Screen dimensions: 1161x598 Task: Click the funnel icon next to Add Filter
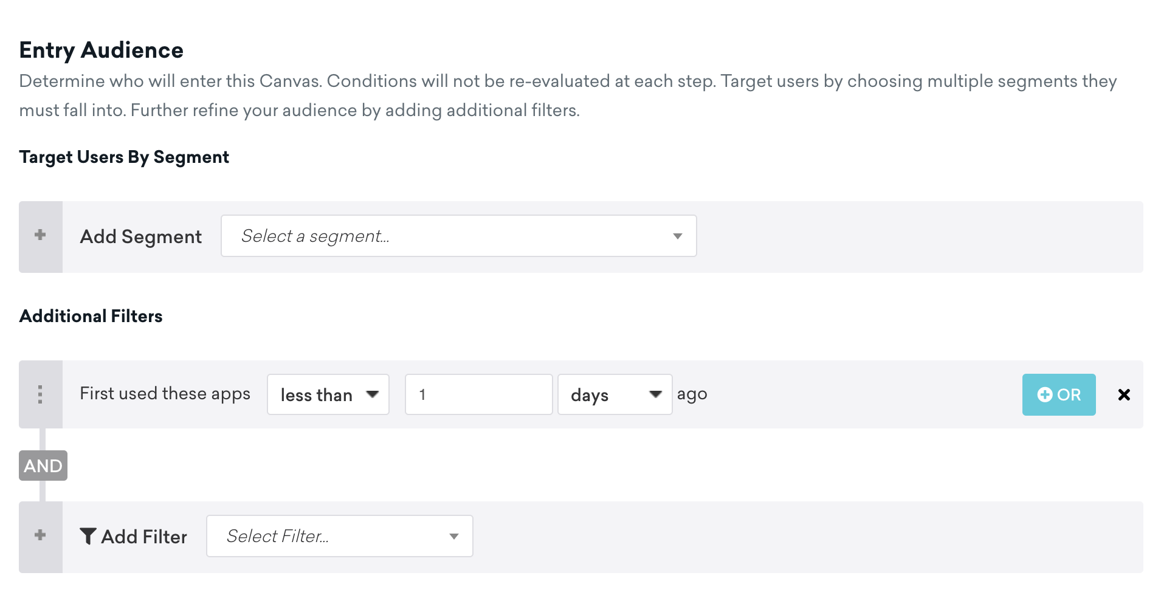pos(88,536)
